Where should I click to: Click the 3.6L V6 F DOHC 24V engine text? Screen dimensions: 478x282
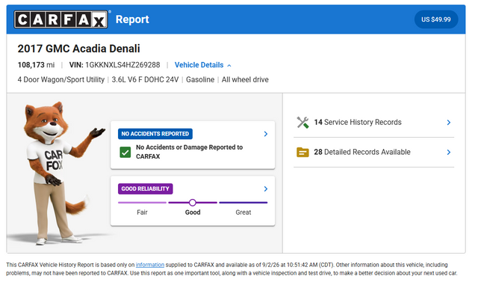pyautogui.click(x=145, y=79)
